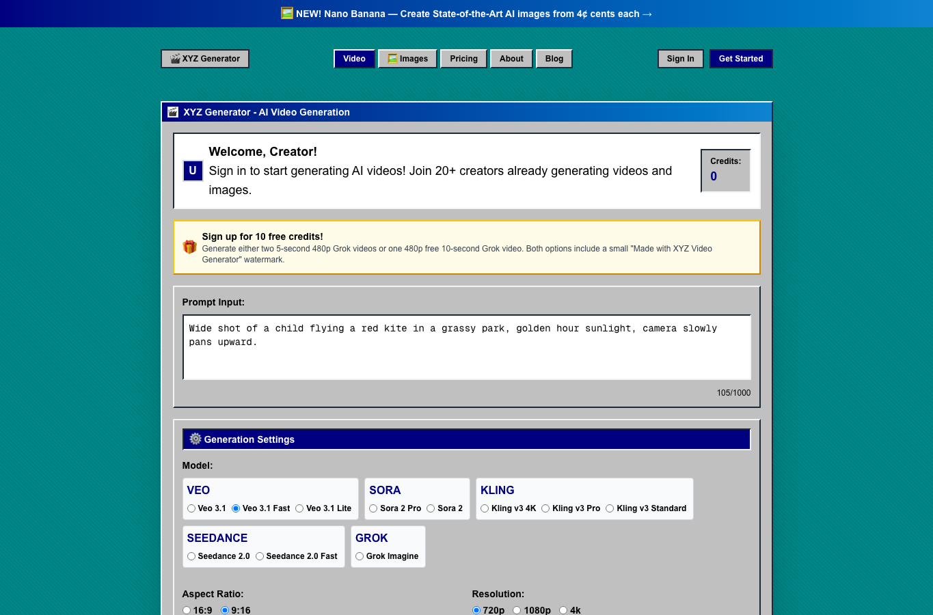
Task: Click the picture icon in Nano Banana banner
Action: tap(287, 13)
